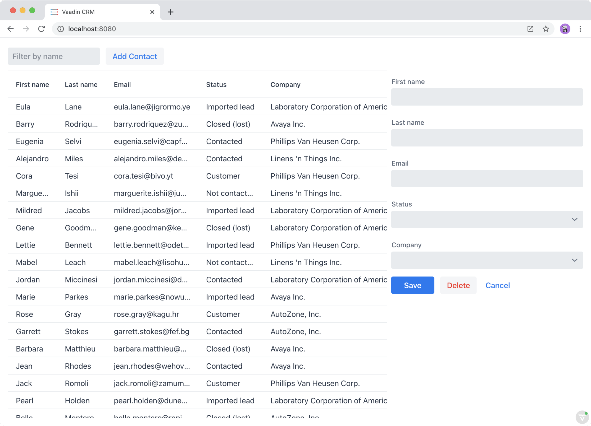This screenshot has width=591, height=426.
Task: Click the Email field in the contact form
Action: pos(487,178)
